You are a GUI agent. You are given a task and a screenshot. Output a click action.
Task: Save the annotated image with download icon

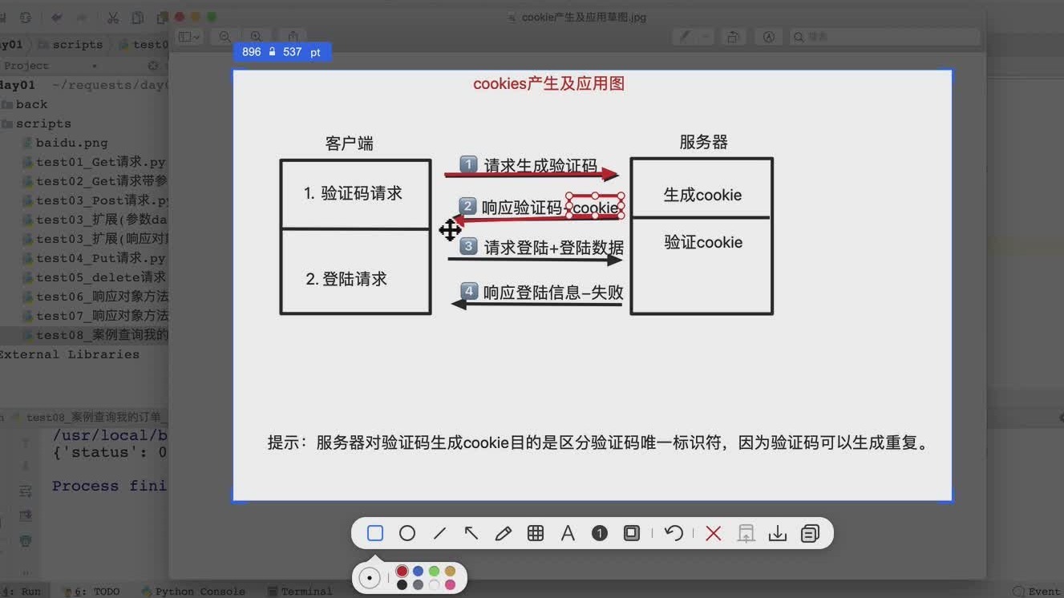click(x=777, y=532)
